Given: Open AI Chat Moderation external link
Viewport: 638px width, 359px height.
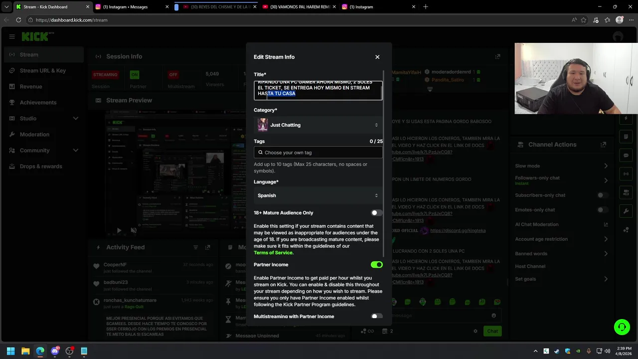Looking at the screenshot, I should 606,224.
